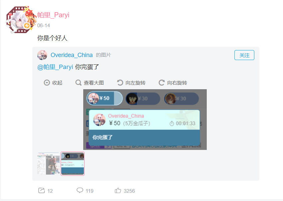The height and width of the screenshot is (201, 283).
Task: Select the first sketch thumbnail
Action: [x=48, y=164]
